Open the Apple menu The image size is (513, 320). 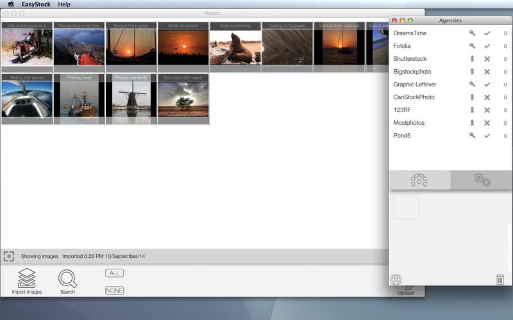tap(11, 4)
